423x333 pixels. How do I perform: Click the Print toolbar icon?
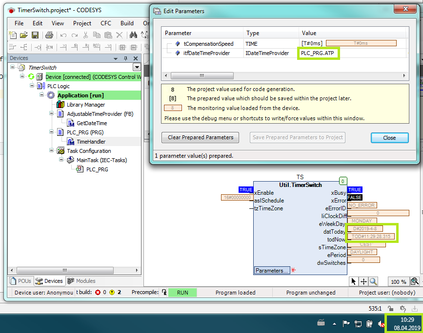click(x=49, y=35)
